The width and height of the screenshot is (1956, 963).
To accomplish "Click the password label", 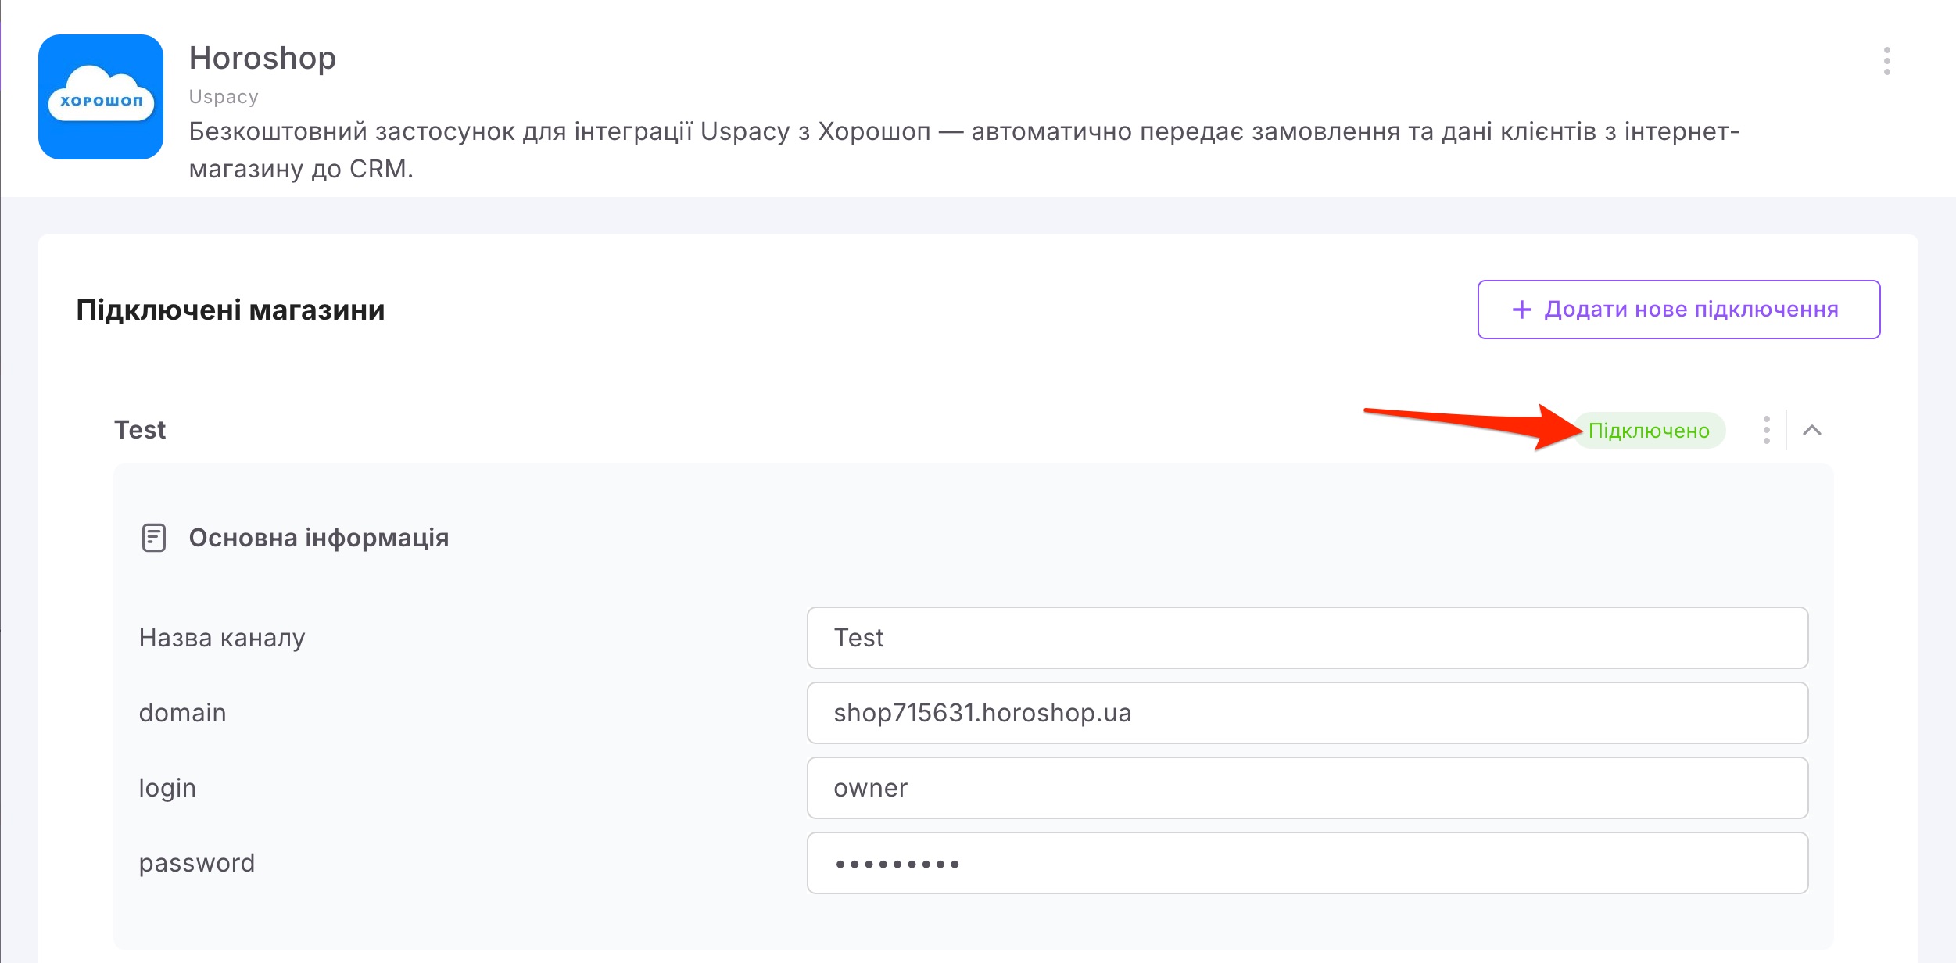I will pos(197,863).
